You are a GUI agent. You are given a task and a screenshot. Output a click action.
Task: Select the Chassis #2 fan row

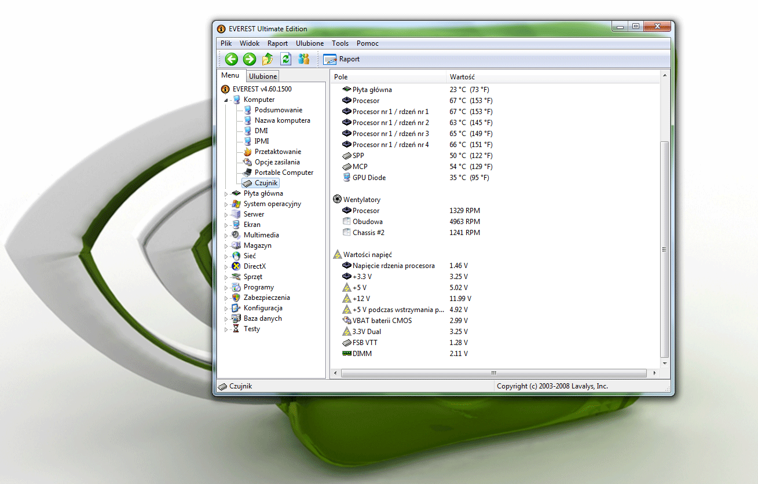click(x=495, y=233)
